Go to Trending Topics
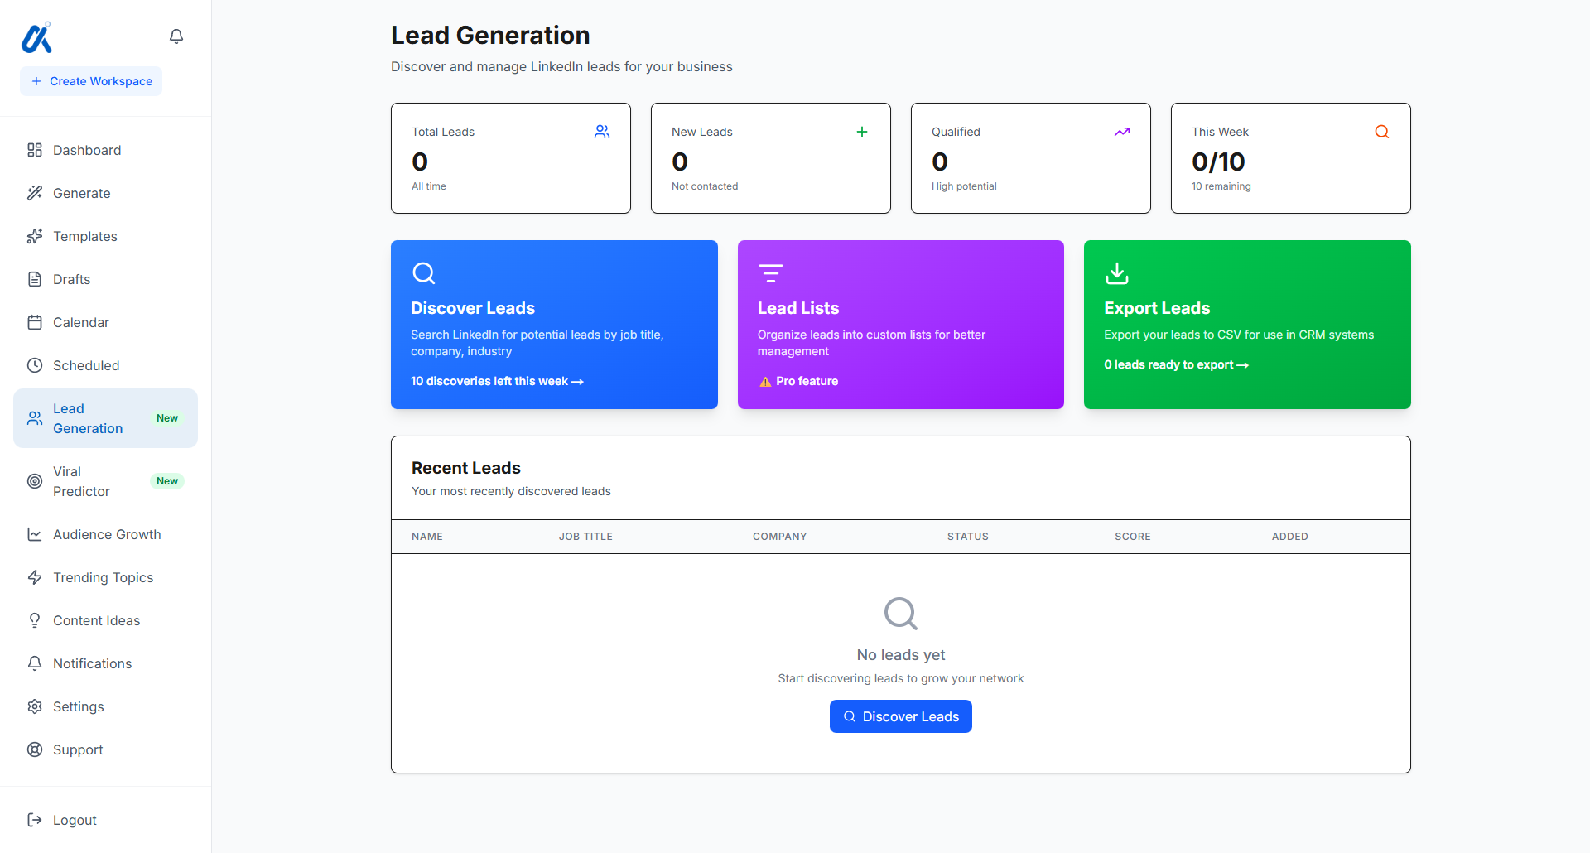Viewport: 1590px width, 853px height. click(105, 577)
